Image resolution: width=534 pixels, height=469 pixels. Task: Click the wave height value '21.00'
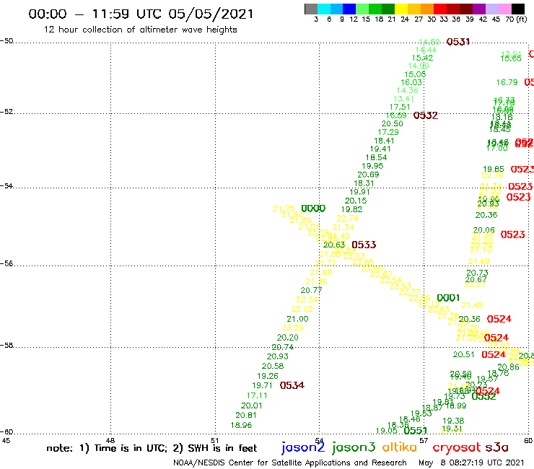(297, 319)
